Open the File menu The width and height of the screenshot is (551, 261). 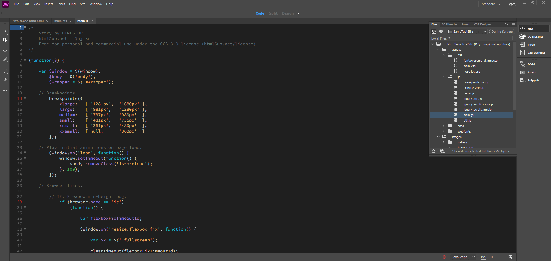(16, 4)
